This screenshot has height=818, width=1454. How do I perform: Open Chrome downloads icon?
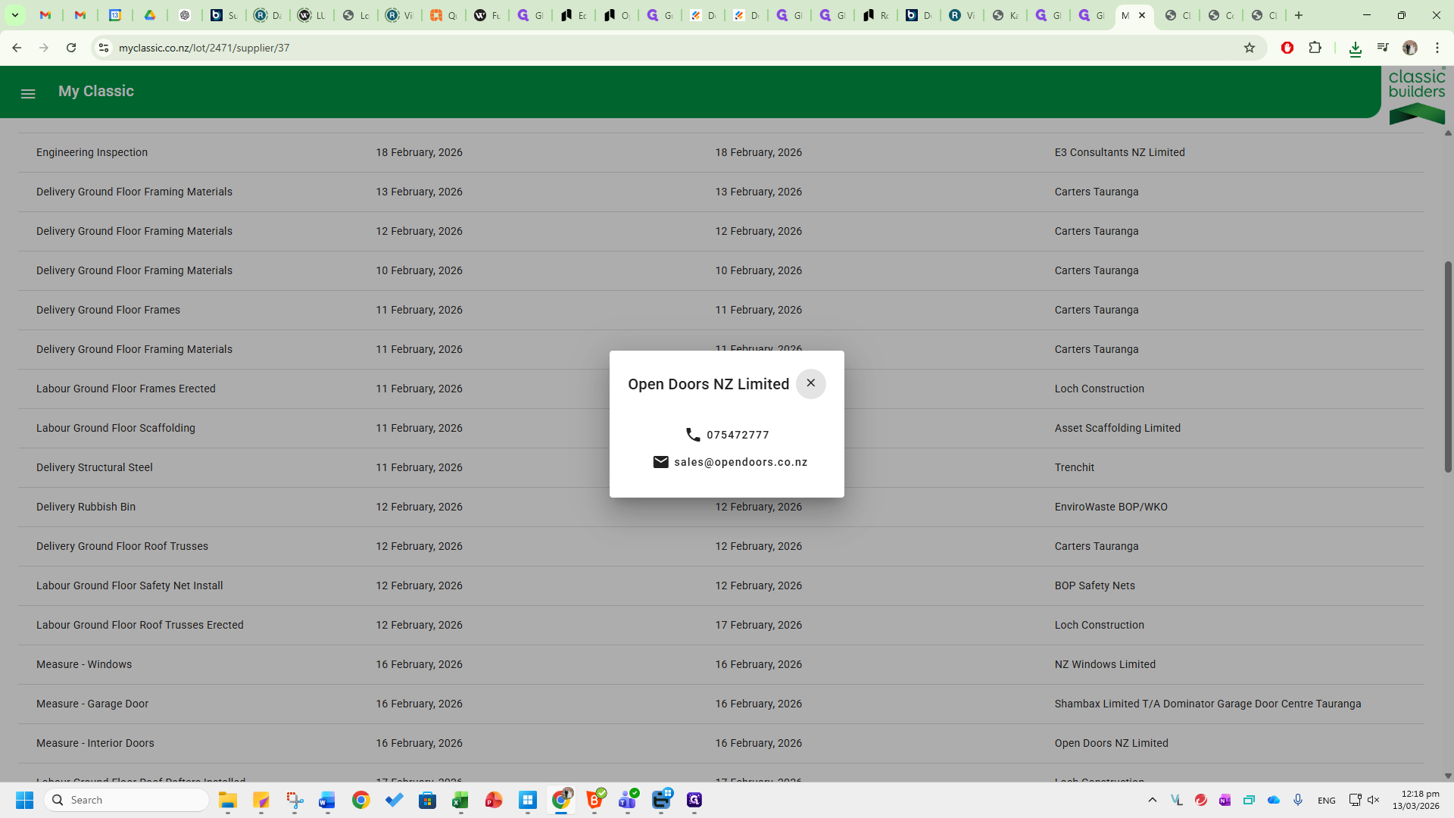tap(1355, 48)
